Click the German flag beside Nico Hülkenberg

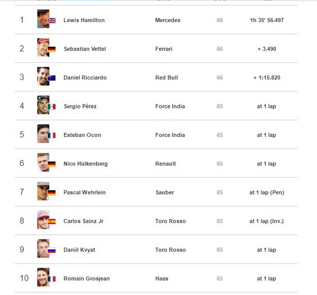(x=52, y=164)
